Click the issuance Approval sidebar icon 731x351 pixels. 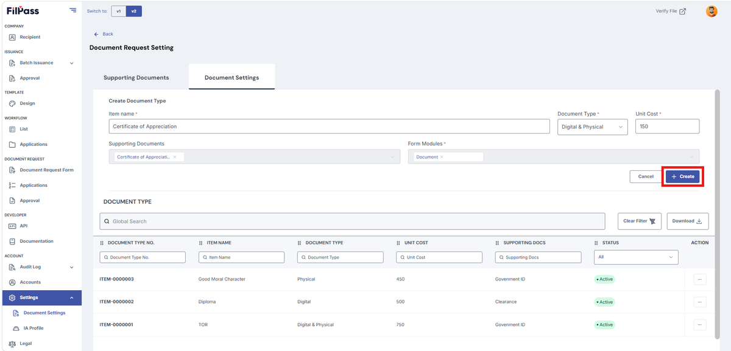pyautogui.click(x=12, y=78)
